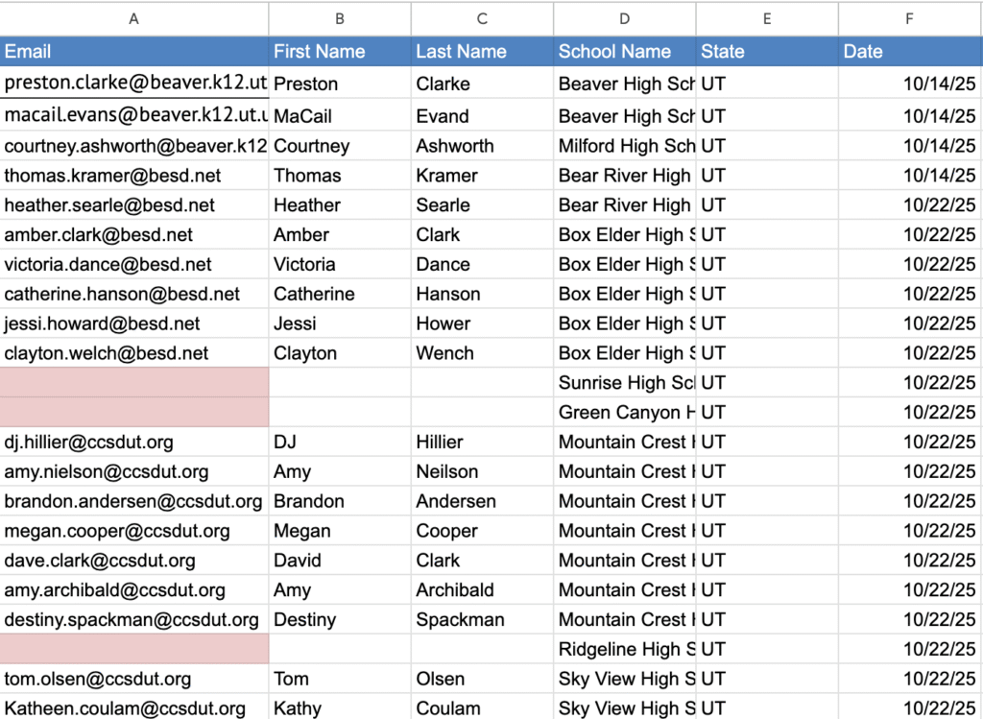Click the first name cell "MaCail"

click(x=340, y=116)
